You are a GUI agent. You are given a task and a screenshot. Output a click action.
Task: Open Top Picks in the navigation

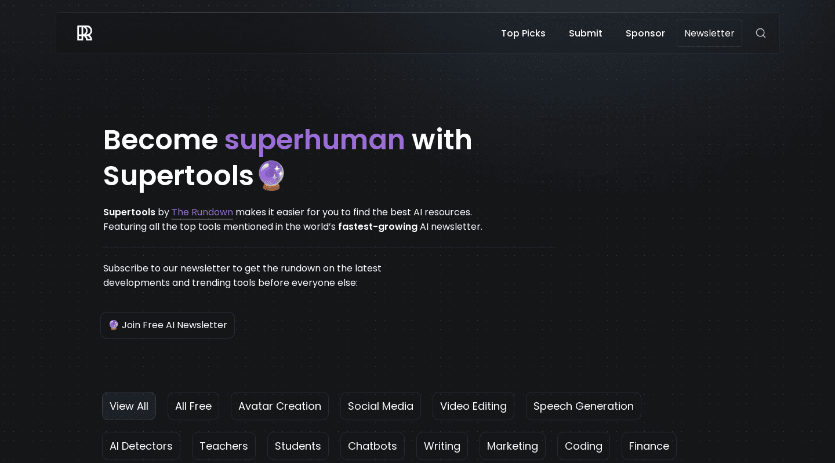[523, 33]
